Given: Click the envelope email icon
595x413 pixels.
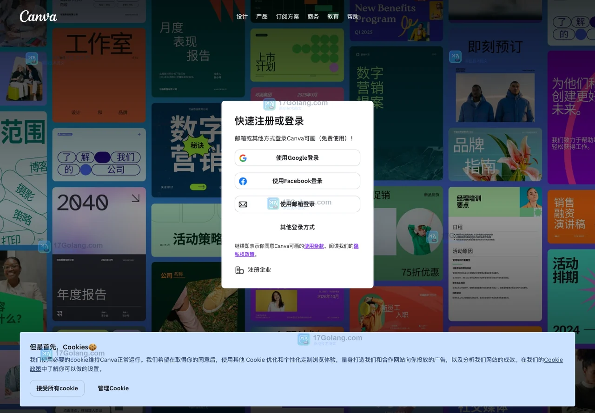Looking at the screenshot, I should (243, 204).
